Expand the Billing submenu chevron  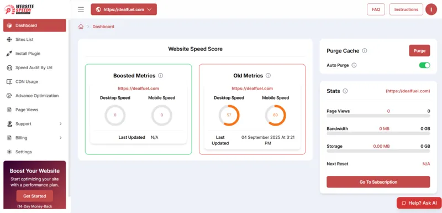[60, 138]
